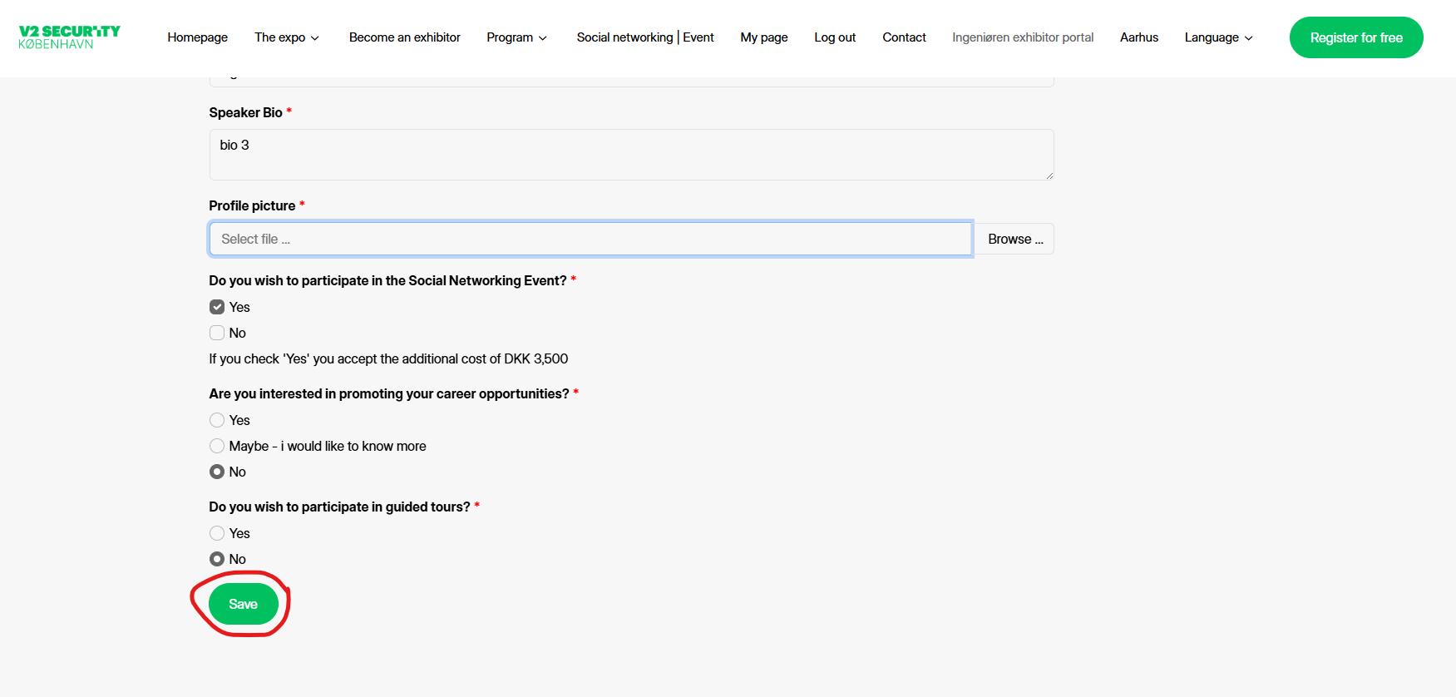
Task: Check the Yes checkbox for Social Networking Event
Action: (217, 307)
